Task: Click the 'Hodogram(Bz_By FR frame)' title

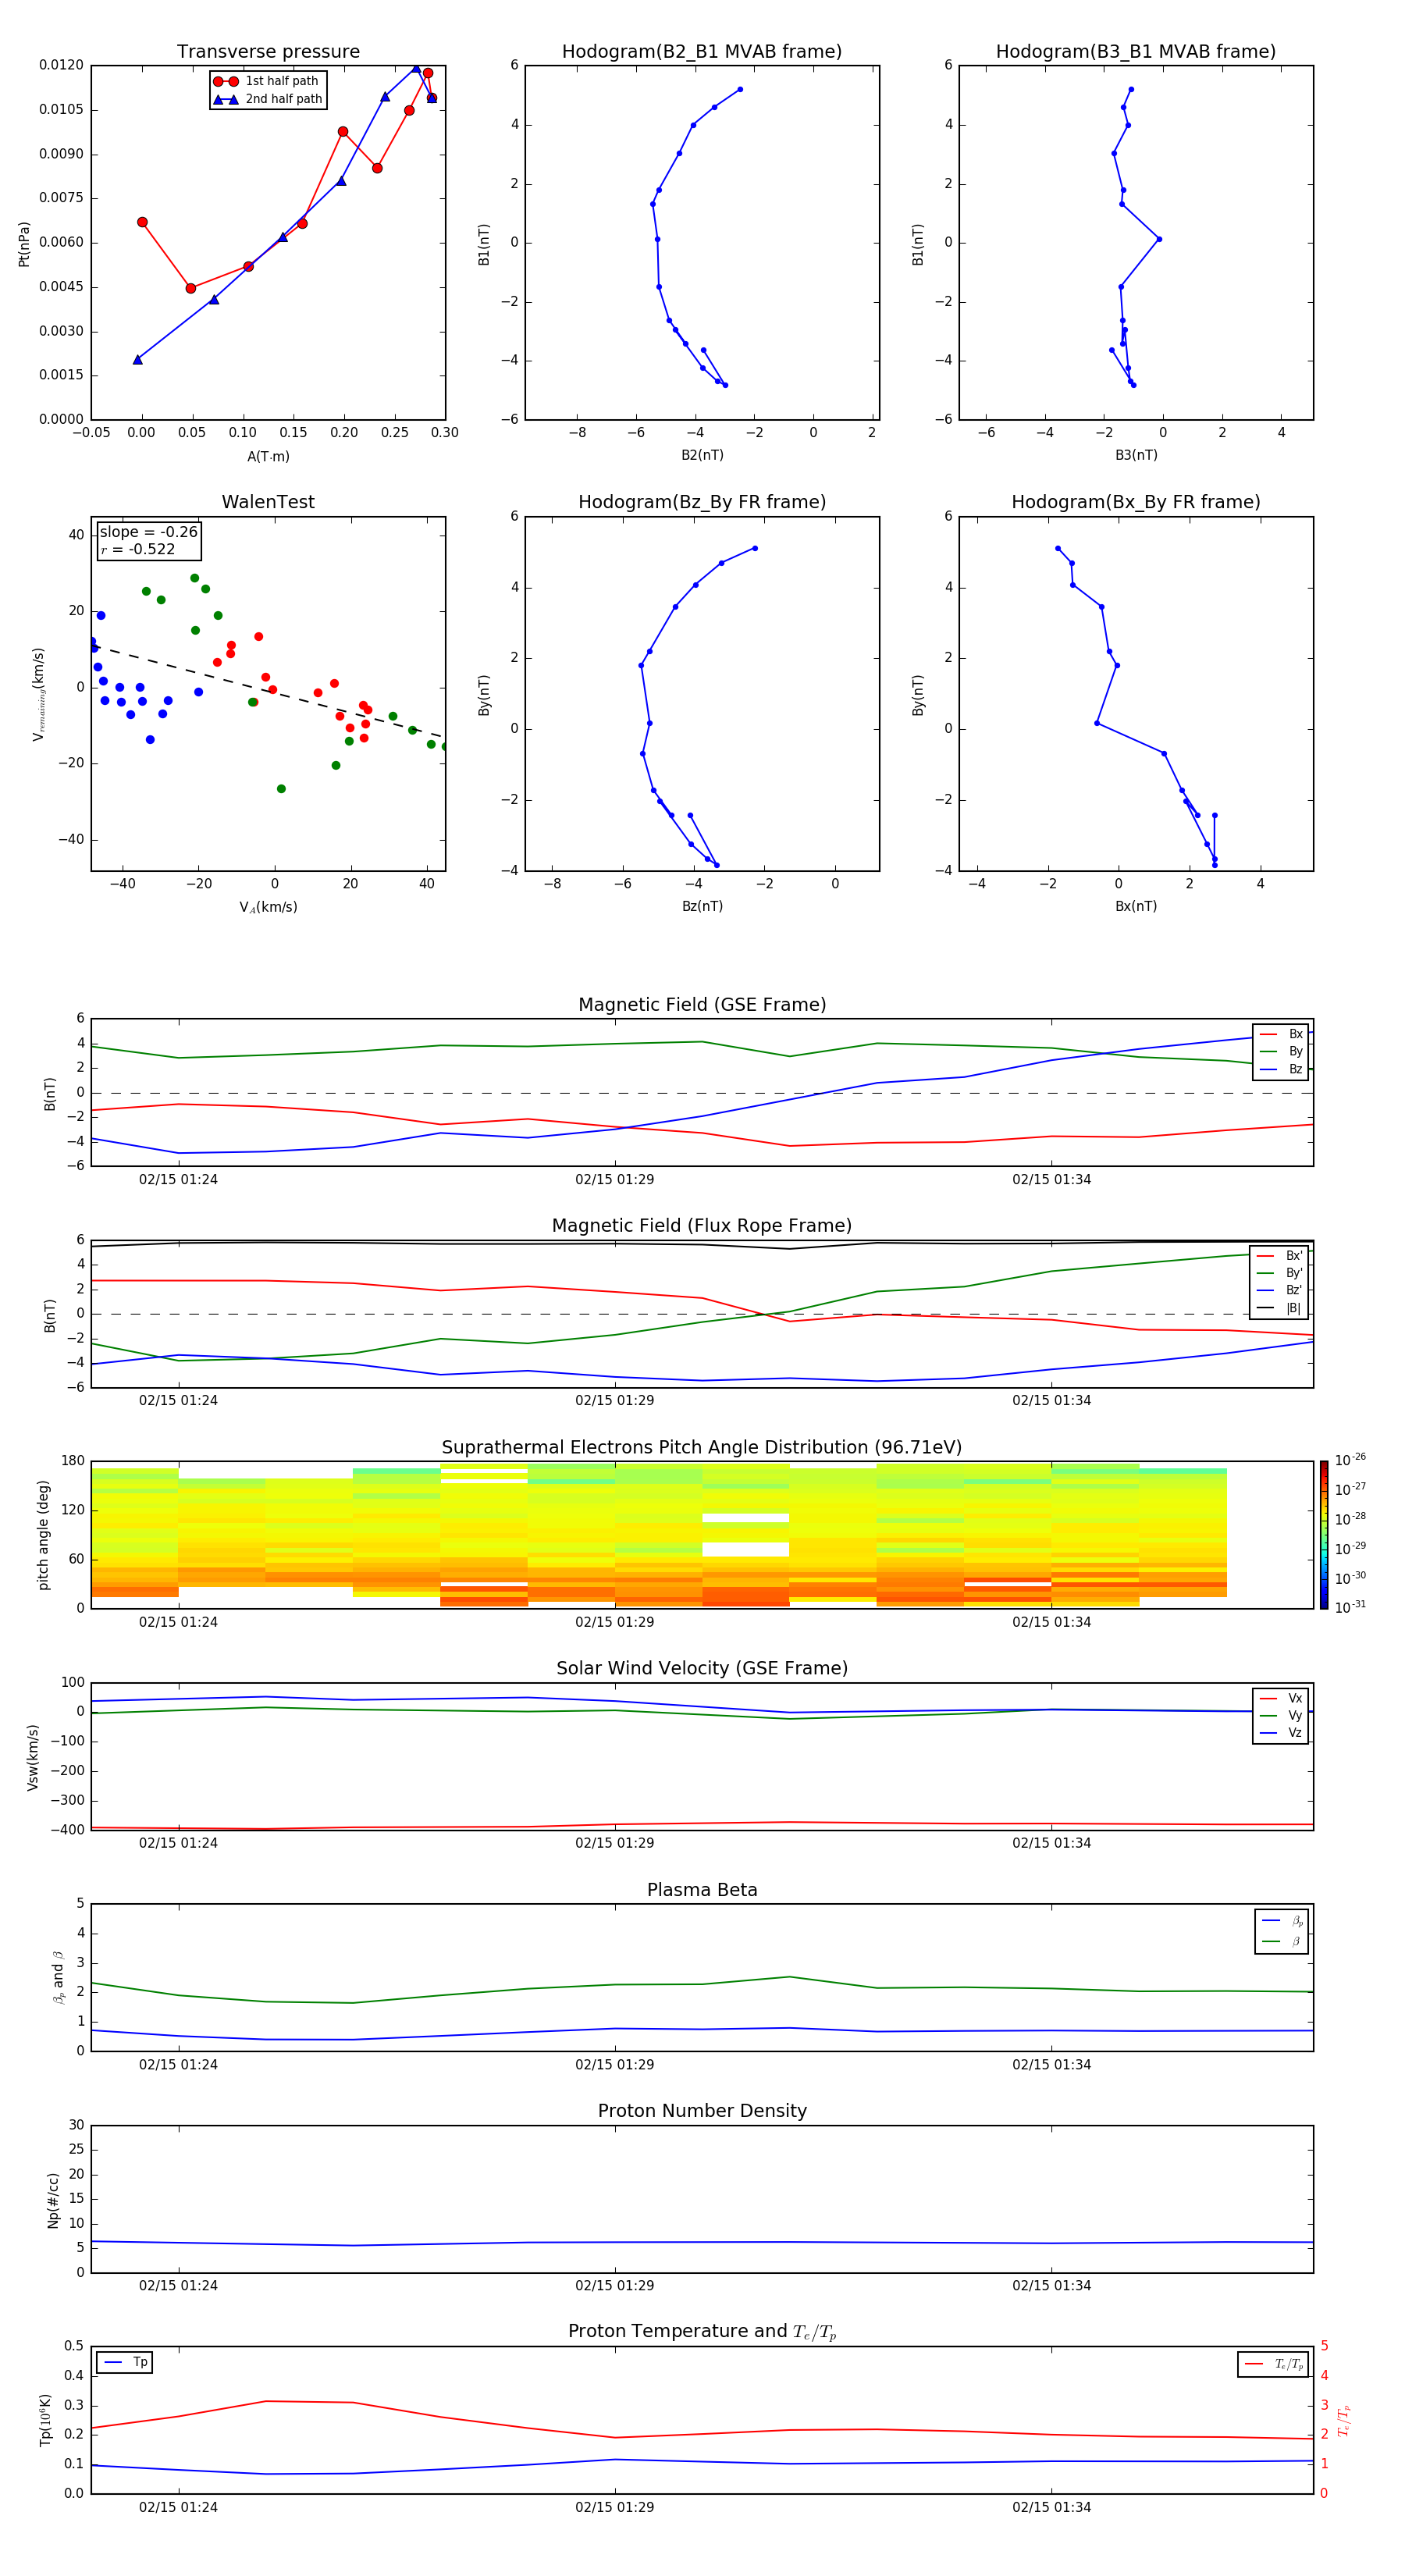Action: click(x=702, y=502)
